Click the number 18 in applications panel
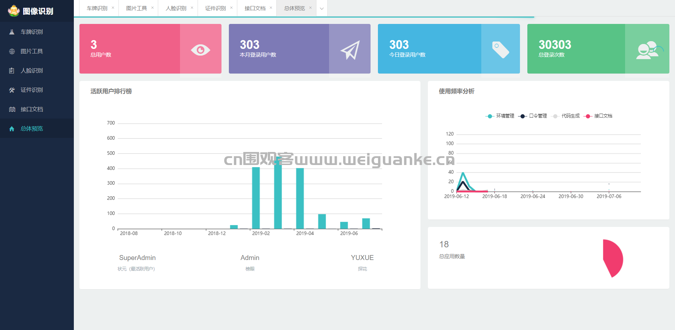 click(444, 245)
